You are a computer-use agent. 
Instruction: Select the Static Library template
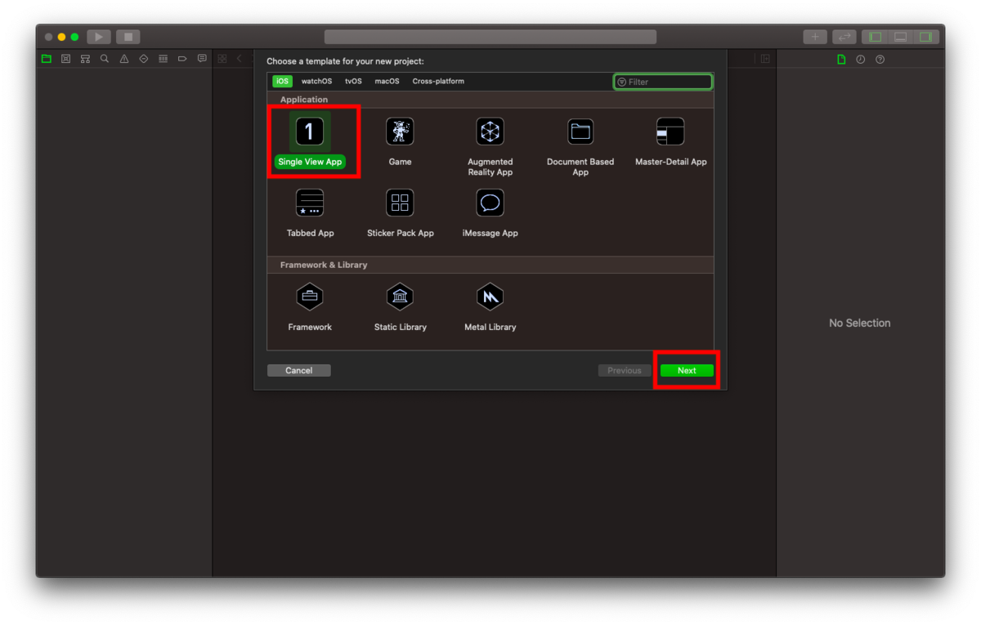point(400,306)
